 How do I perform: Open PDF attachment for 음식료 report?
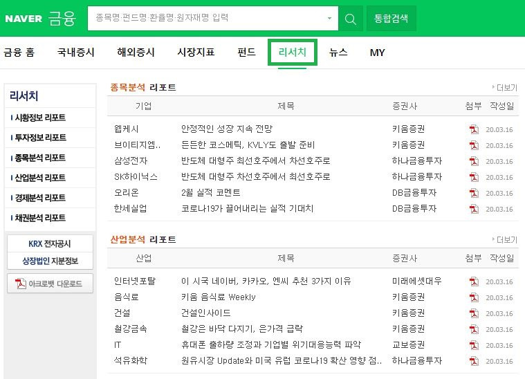(x=474, y=297)
